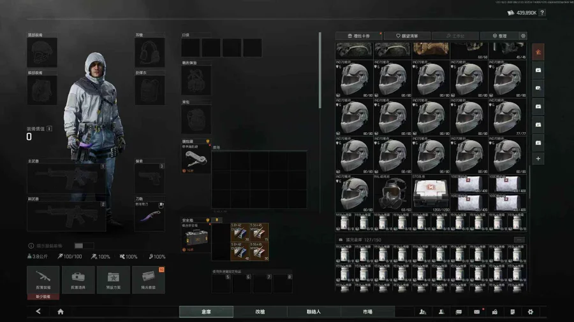Go back using the left arrow icon
The height and width of the screenshot is (322, 574).
38,312
